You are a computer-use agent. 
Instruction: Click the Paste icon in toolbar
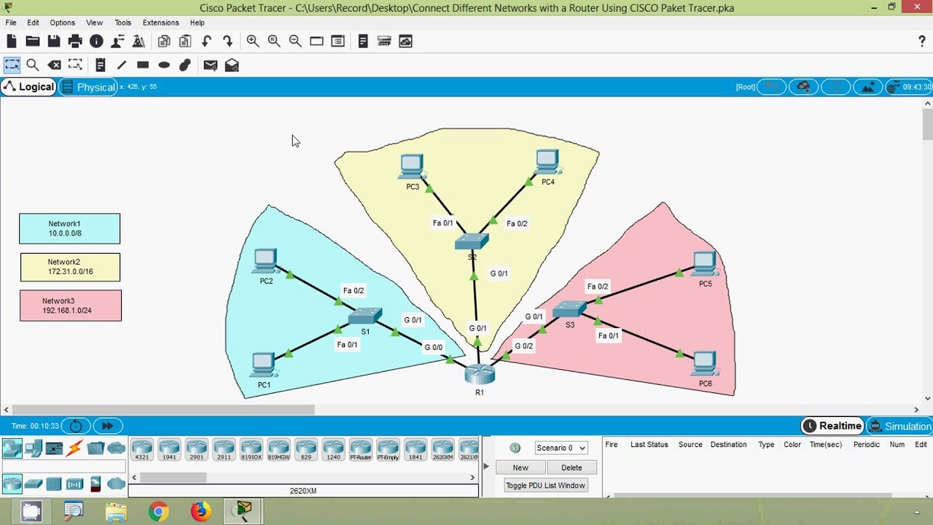(x=185, y=42)
